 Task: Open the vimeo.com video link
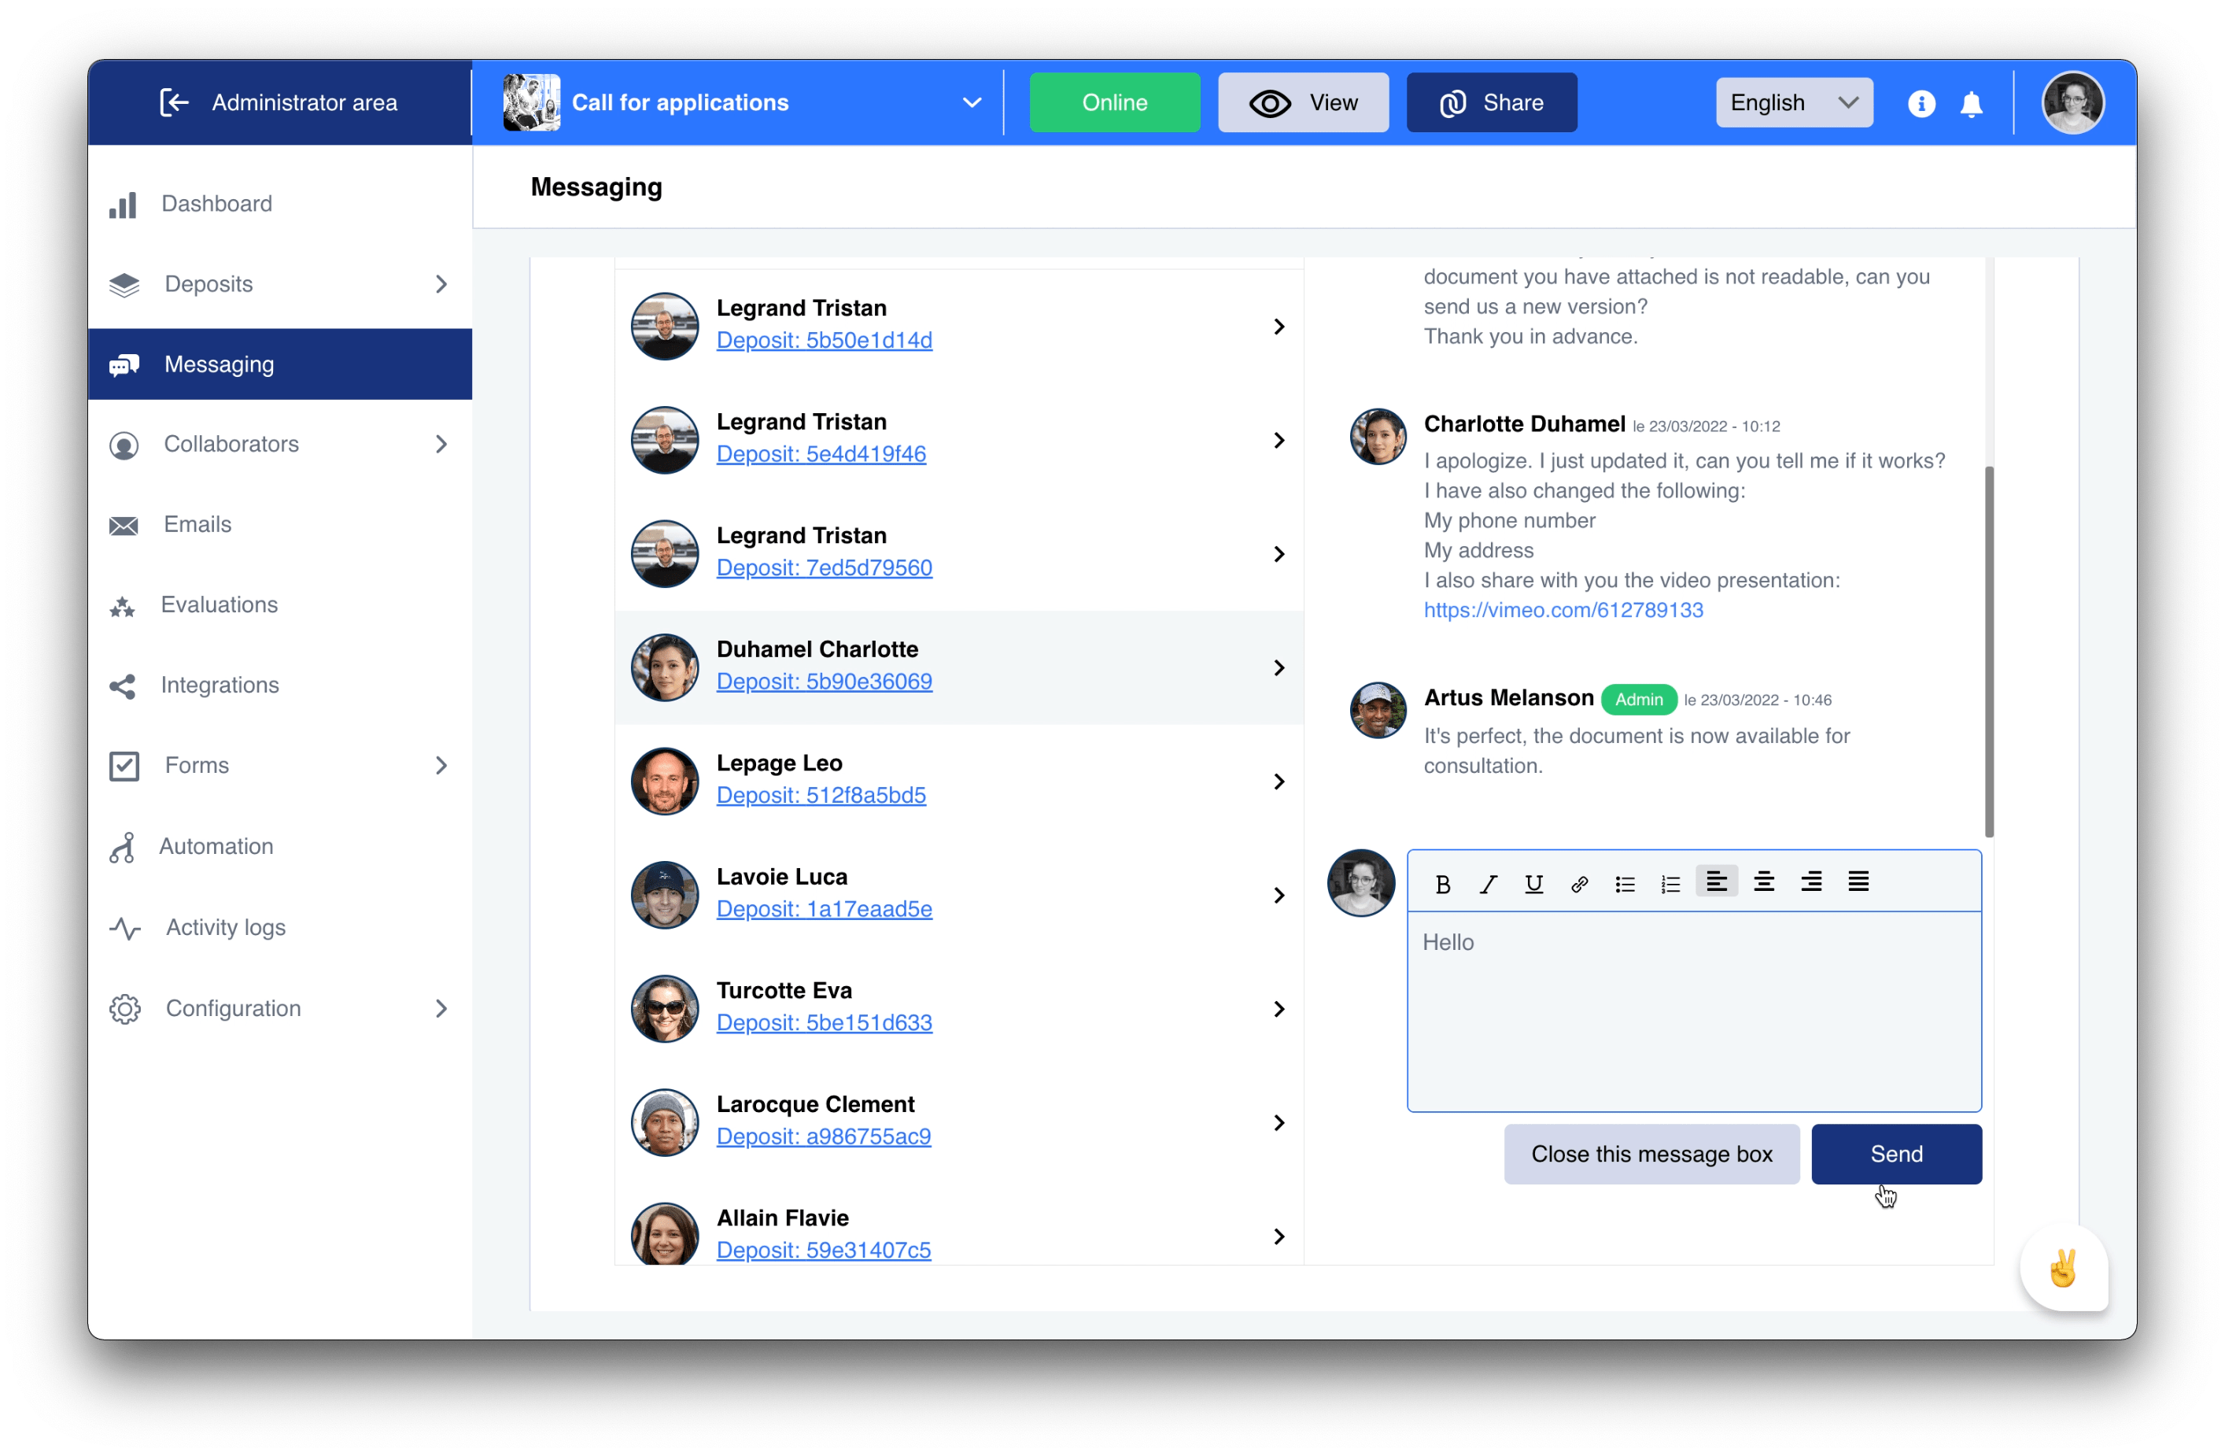coord(1563,611)
